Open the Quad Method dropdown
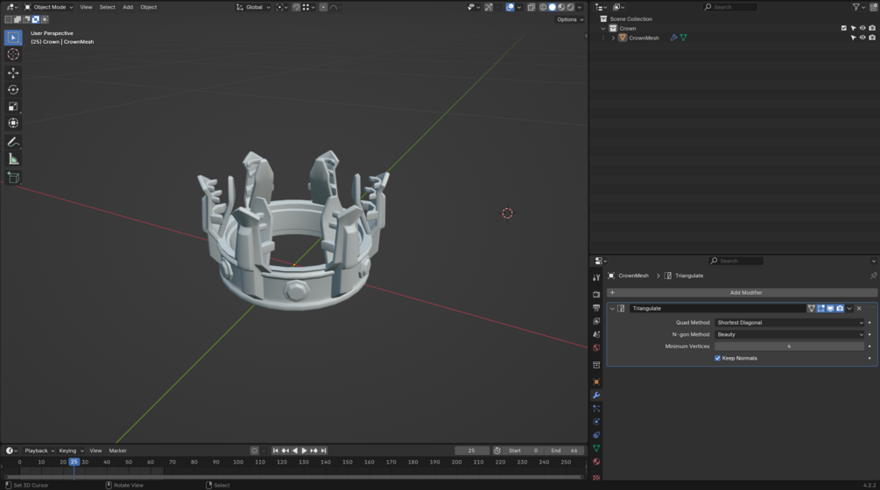The image size is (880, 490). point(789,322)
